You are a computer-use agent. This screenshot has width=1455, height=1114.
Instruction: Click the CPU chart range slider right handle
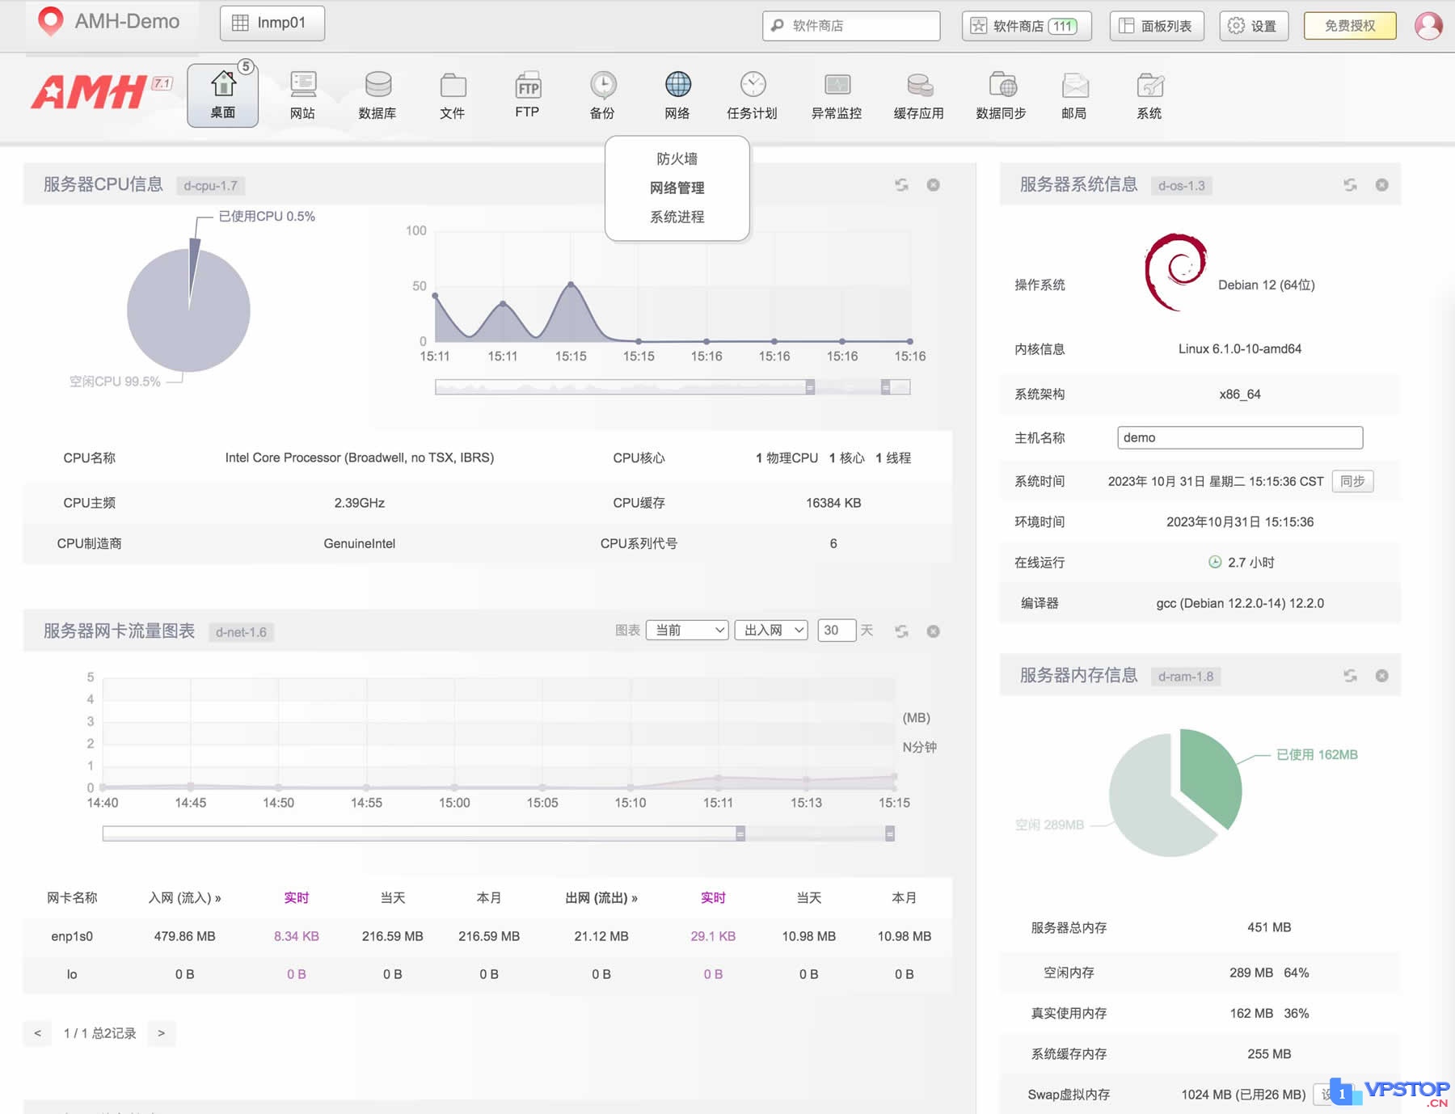[886, 388]
